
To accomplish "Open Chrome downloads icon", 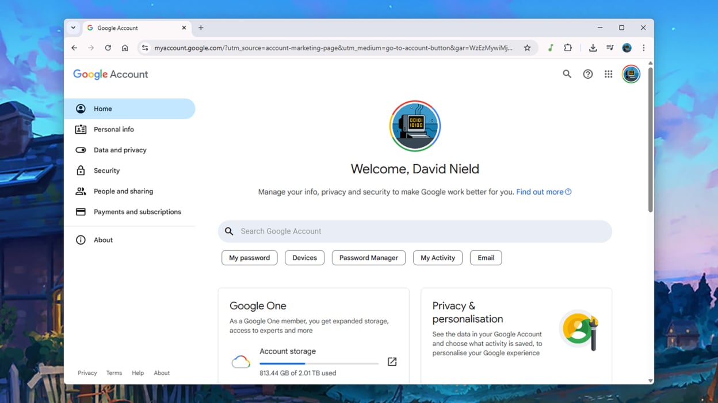I will tap(593, 48).
